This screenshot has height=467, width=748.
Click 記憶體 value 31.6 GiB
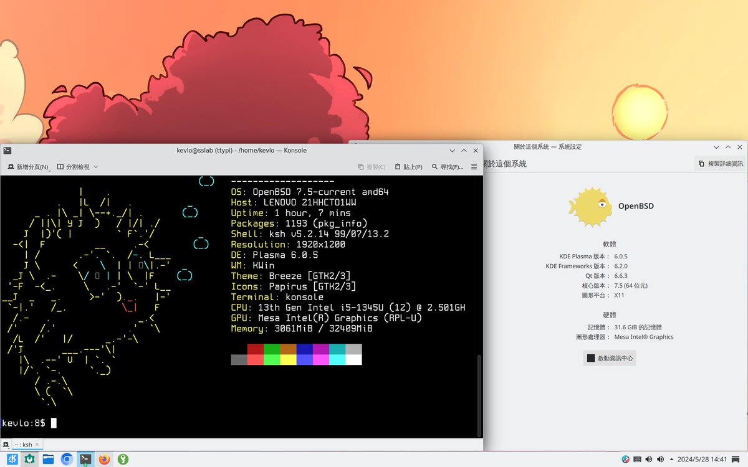(639, 327)
